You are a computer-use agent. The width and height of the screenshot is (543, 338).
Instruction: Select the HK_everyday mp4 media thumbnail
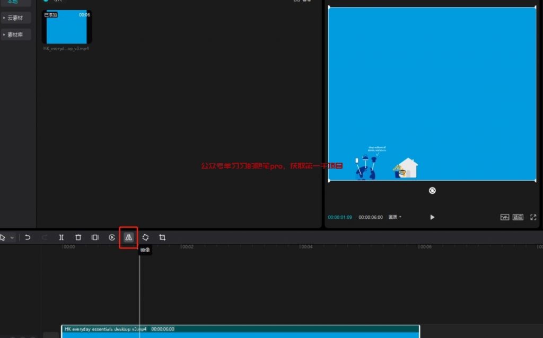tap(67, 27)
